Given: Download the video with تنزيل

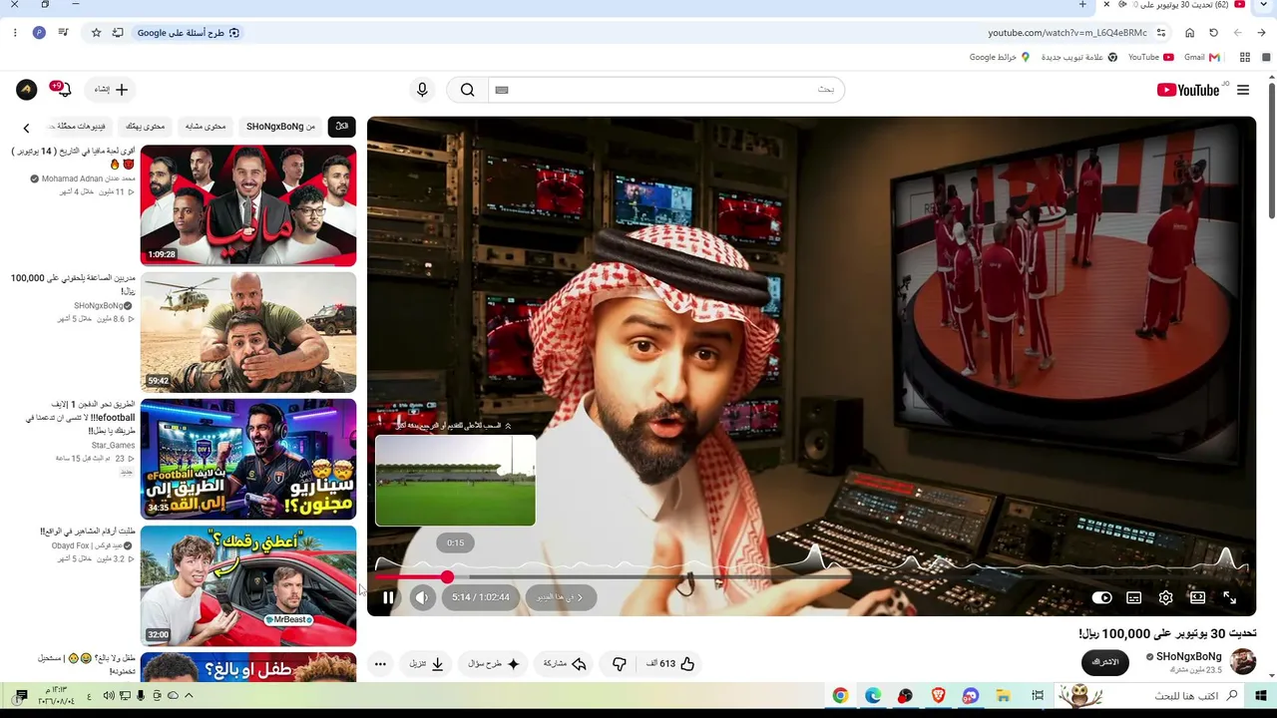Looking at the screenshot, I should point(427,663).
